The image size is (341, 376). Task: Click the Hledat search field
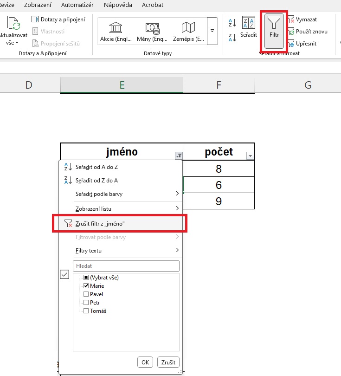(x=126, y=266)
